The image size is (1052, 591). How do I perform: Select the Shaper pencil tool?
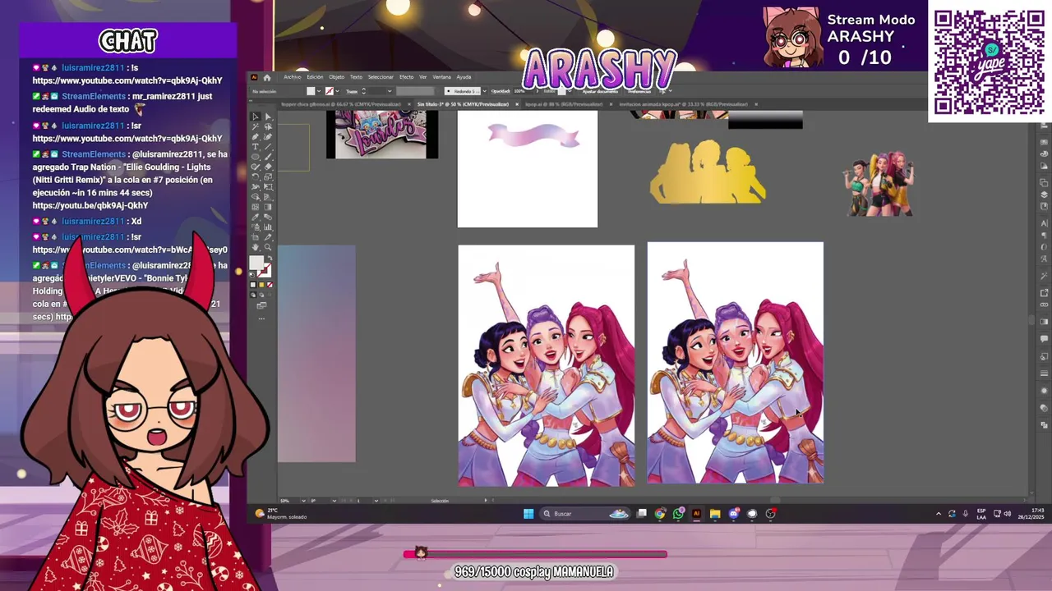click(x=256, y=167)
